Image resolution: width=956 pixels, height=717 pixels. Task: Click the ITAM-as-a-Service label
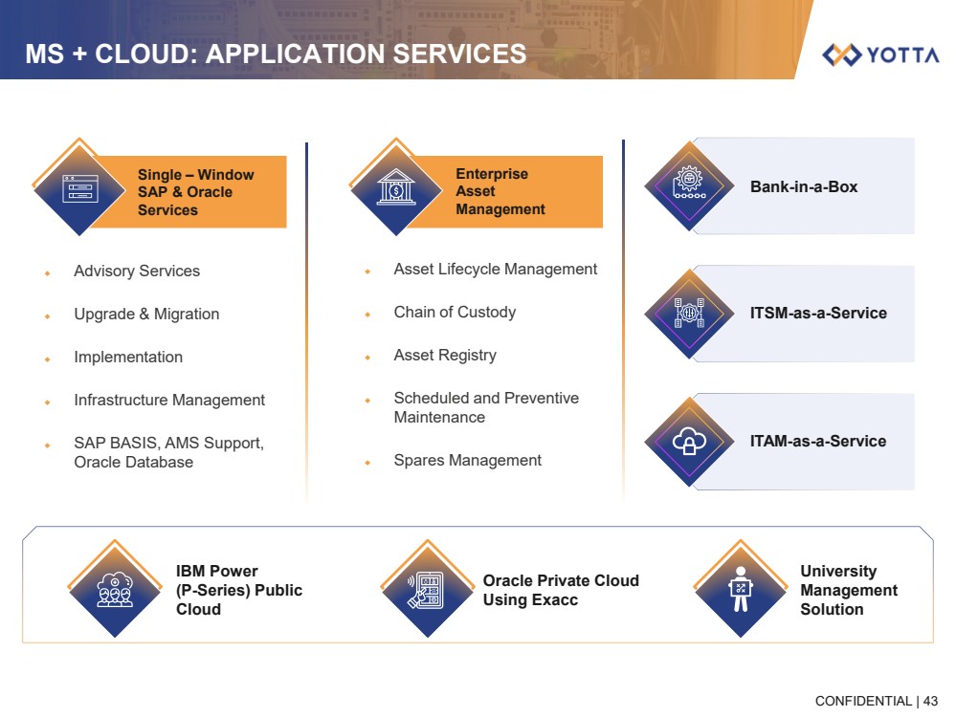coord(818,441)
